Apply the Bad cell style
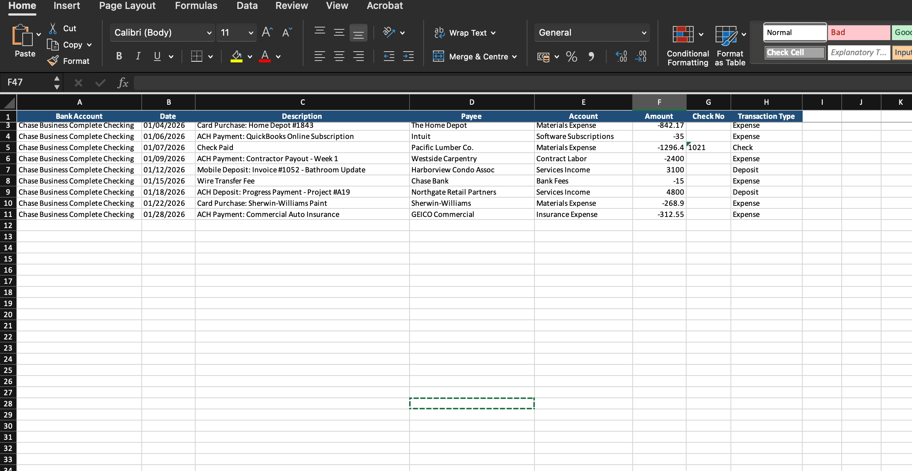Viewport: 912px width, 471px height. point(858,32)
